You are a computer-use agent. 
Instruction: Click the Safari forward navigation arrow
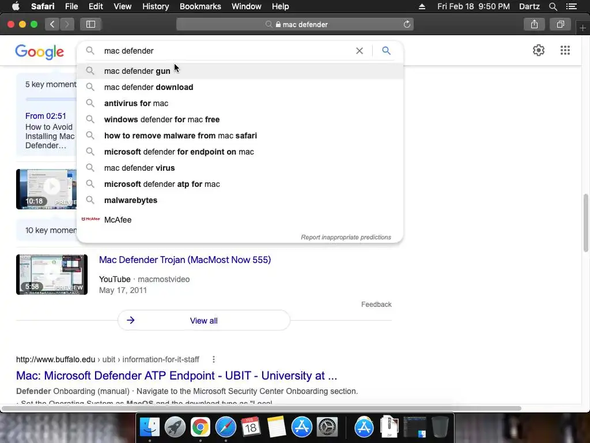pos(67,24)
